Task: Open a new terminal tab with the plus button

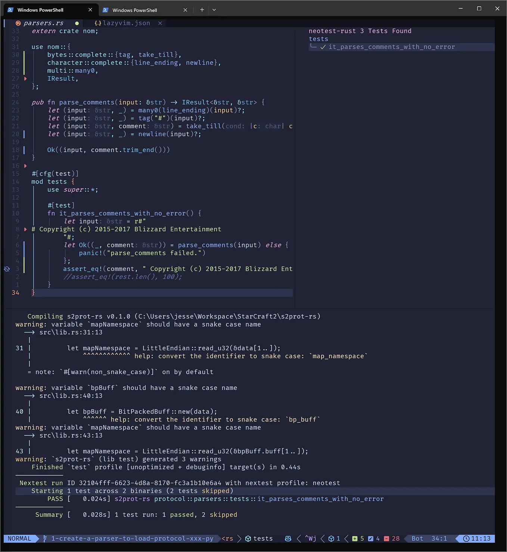Action: click(x=202, y=10)
